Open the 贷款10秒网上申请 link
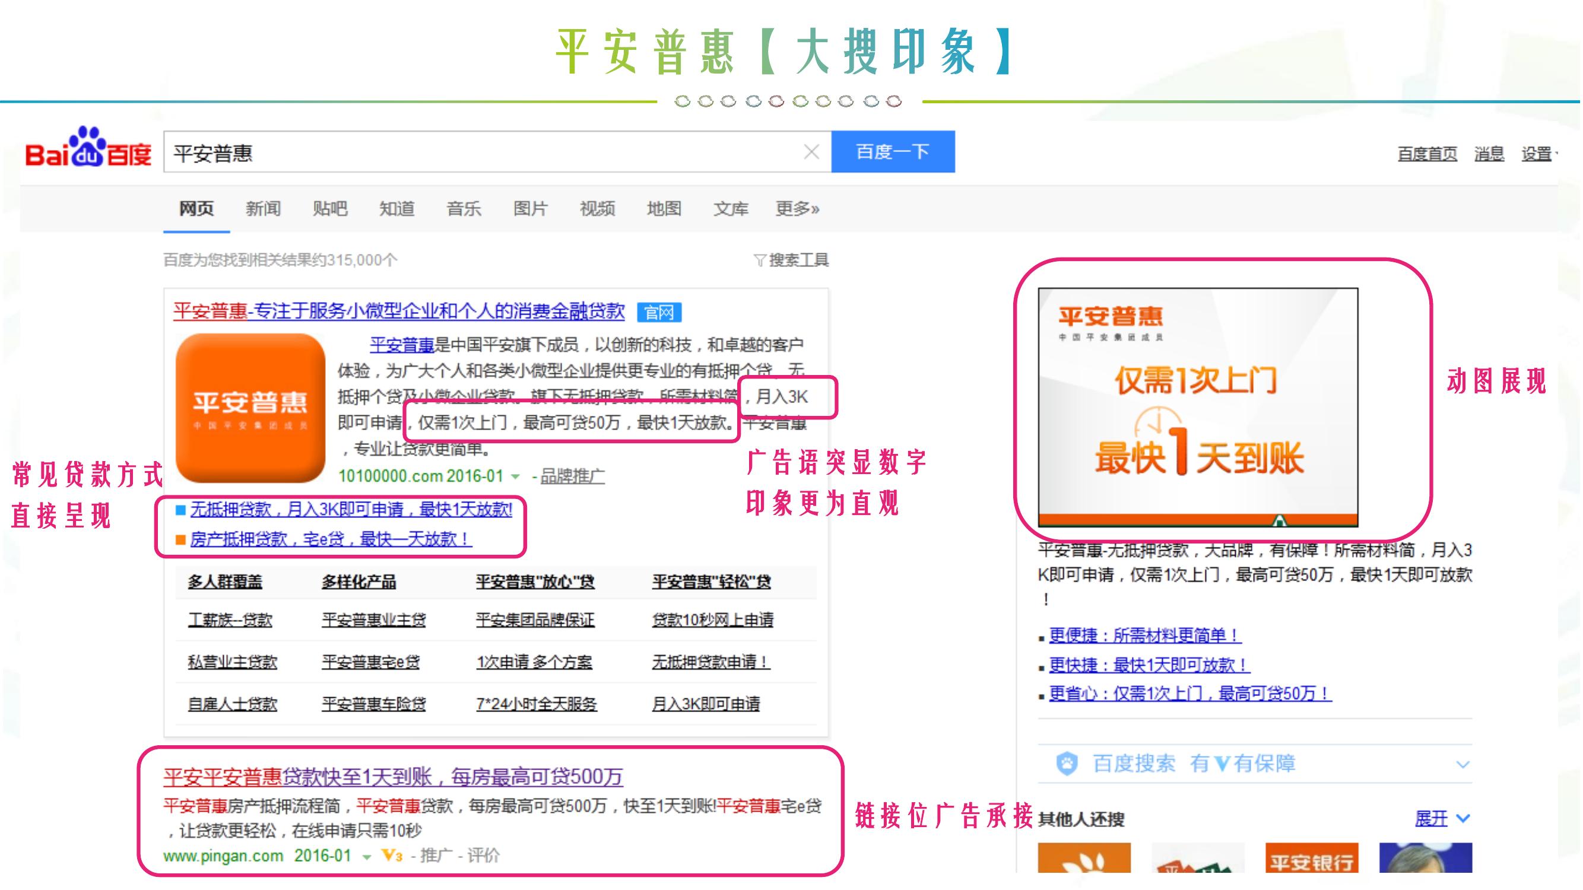The height and width of the screenshot is (890, 1583). click(713, 620)
